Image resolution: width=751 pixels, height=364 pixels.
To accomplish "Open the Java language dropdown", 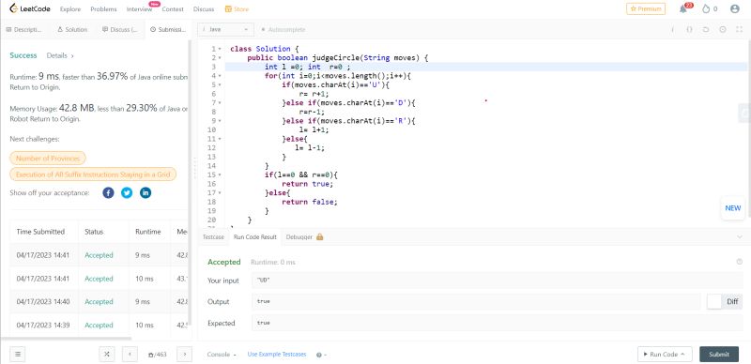I will [x=225, y=30].
